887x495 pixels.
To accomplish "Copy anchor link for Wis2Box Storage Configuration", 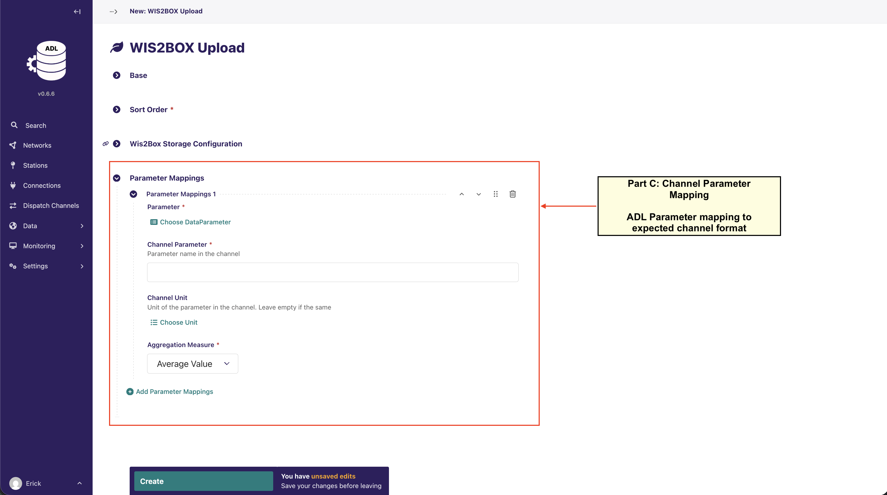I will point(105,144).
